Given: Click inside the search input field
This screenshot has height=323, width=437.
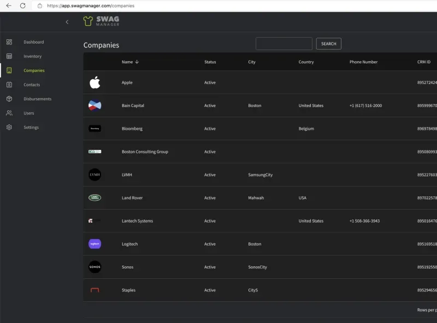Looking at the screenshot, I should (x=284, y=44).
